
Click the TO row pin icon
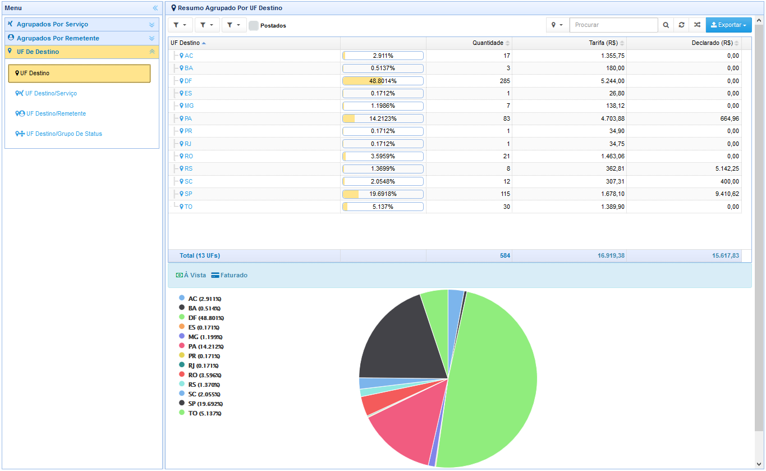click(x=182, y=207)
